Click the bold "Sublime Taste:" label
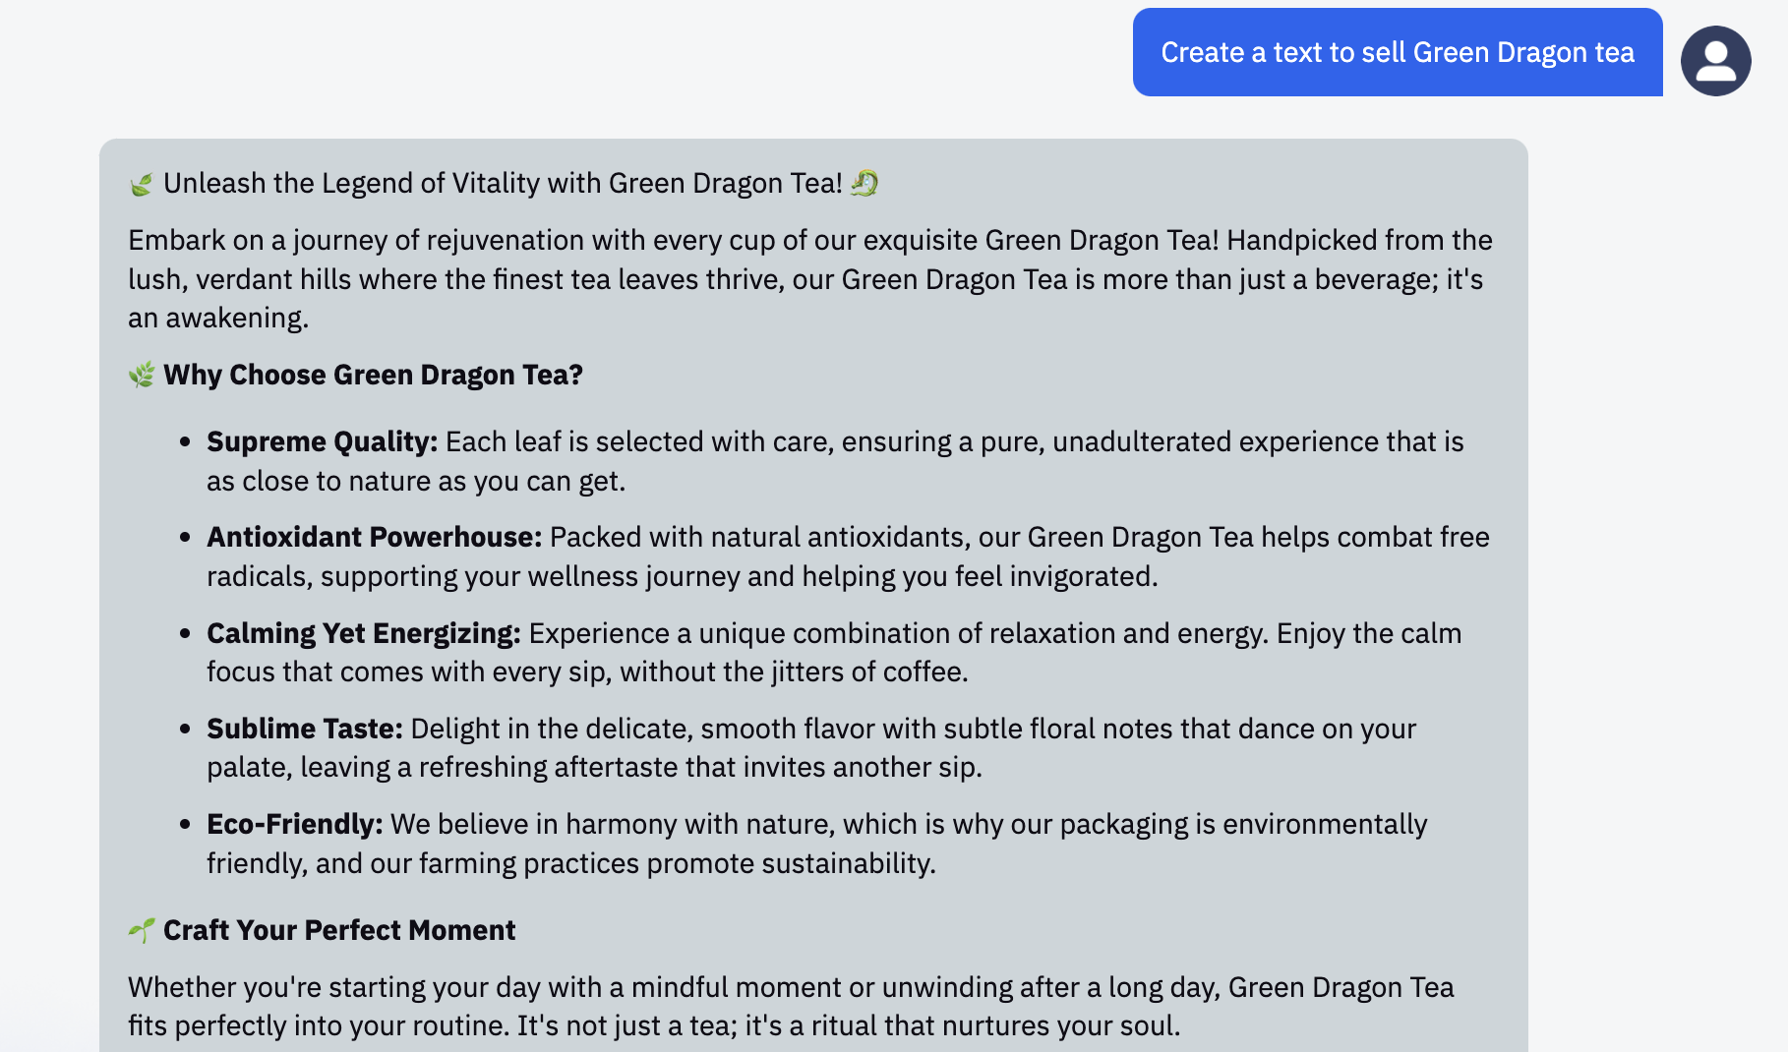1788x1052 pixels. pos(304,730)
